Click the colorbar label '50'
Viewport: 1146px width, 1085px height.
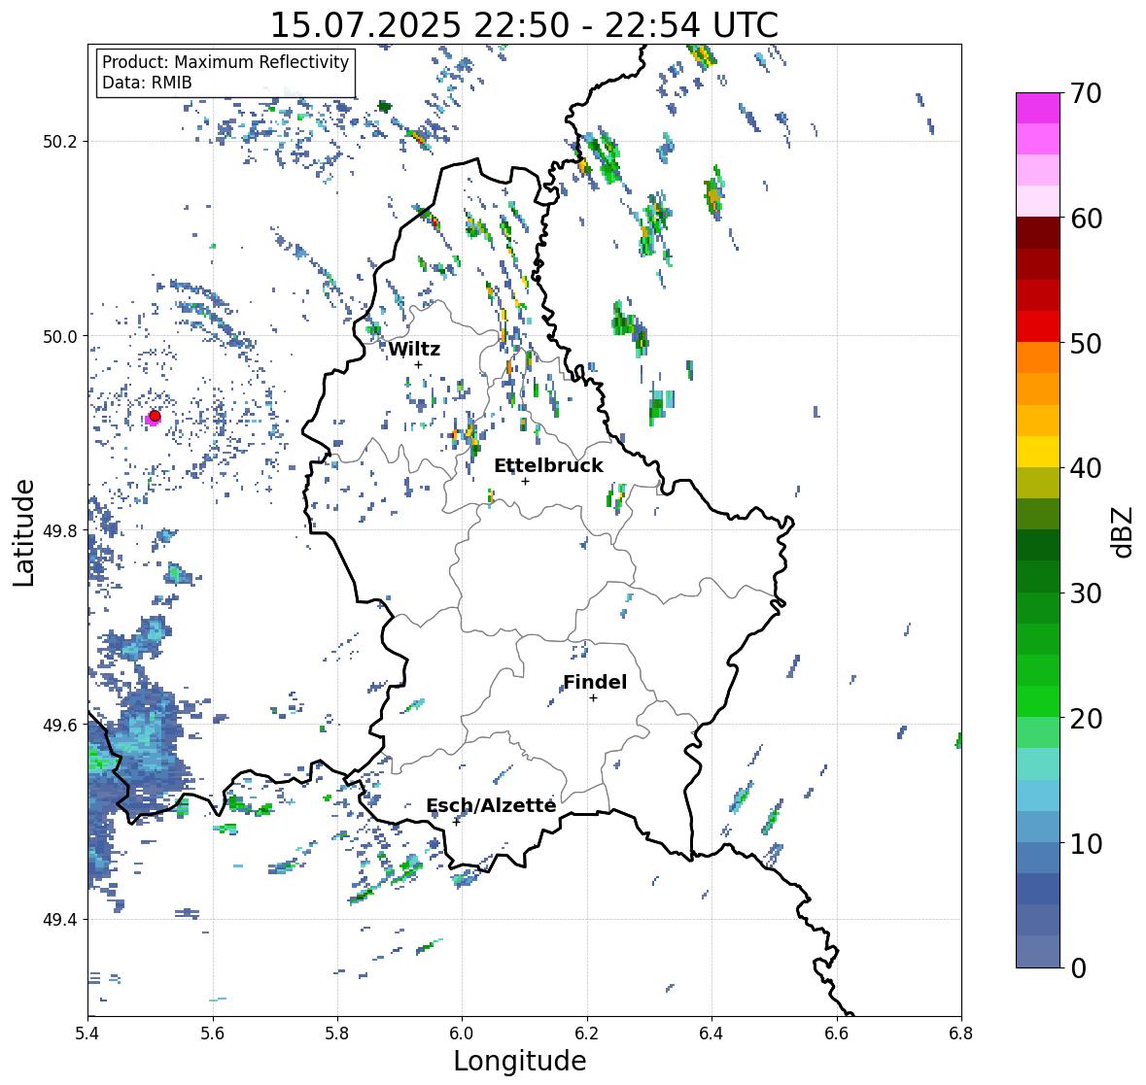pos(1086,343)
